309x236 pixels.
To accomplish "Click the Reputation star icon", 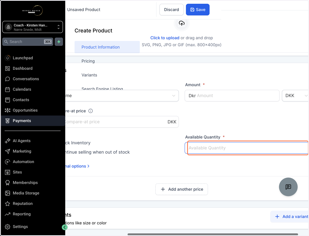I will point(7,204).
